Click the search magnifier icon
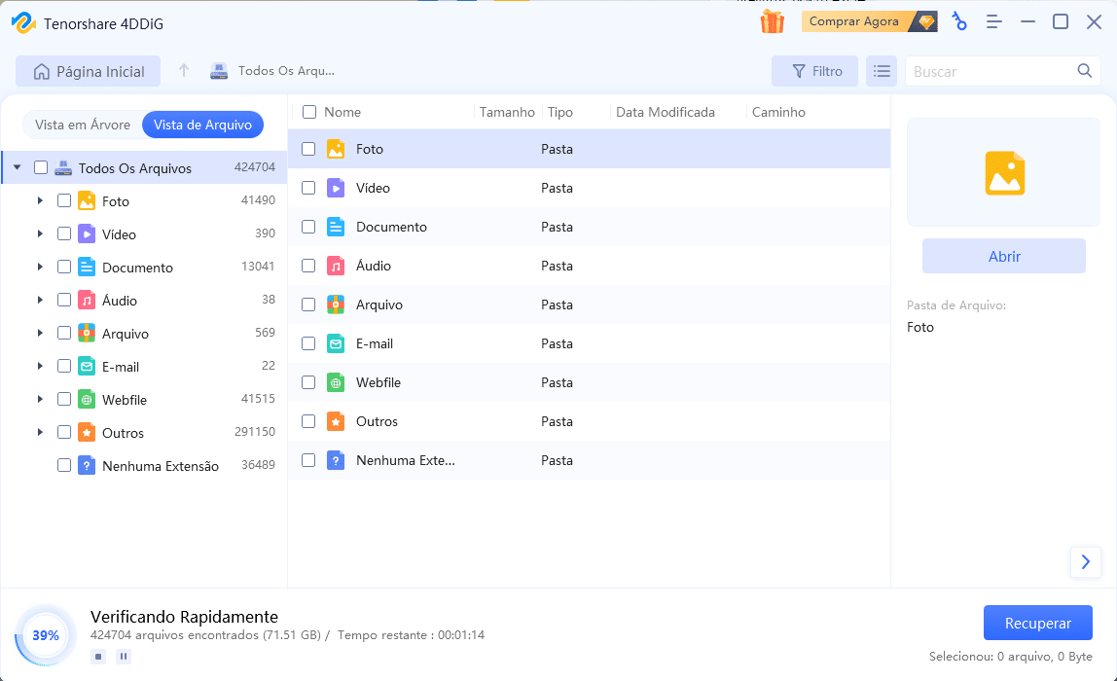Screen dimensions: 1117x681 tap(1085, 71)
